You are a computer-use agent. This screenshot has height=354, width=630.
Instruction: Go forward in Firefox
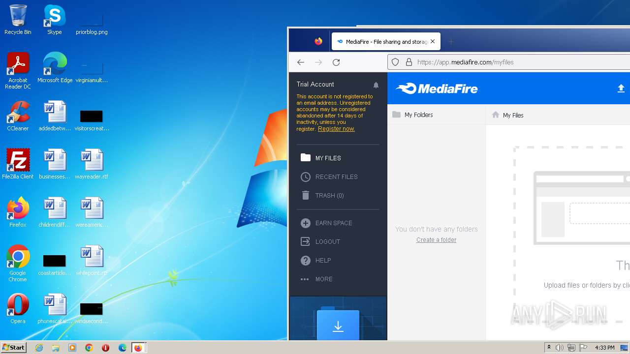[x=318, y=62]
